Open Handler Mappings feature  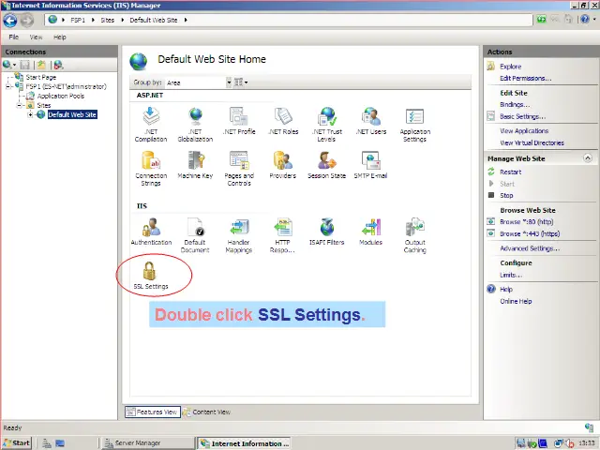point(239,235)
